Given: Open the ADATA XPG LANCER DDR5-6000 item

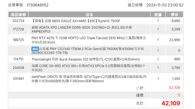Looking at the screenshot, I should pyautogui.click(x=81, y=29).
